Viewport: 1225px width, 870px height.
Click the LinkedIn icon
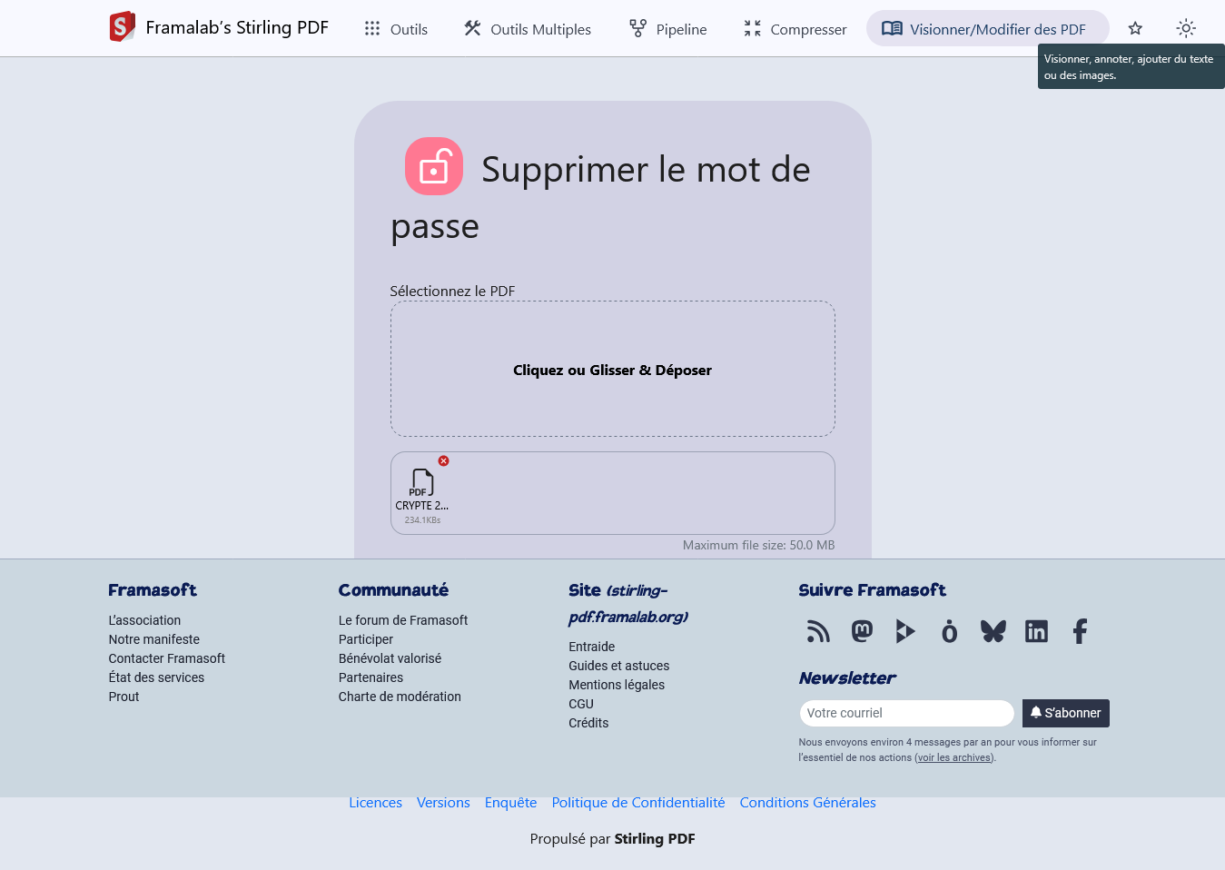tap(1036, 631)
